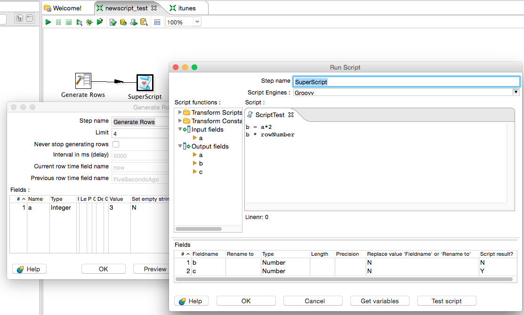Open the Script Engines dropdown

[x=516, y=92]
